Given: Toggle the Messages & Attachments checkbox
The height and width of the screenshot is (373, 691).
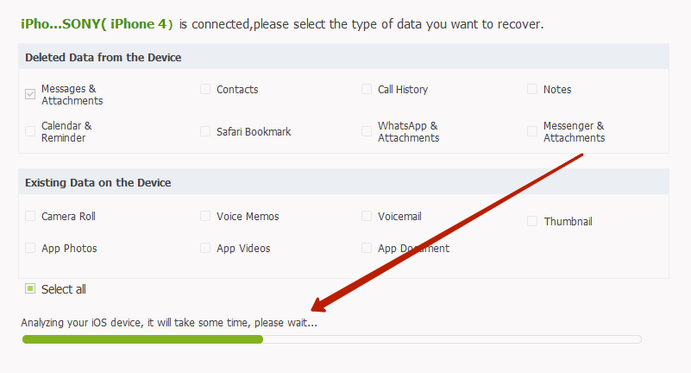Looking at the screenshot, I should click(30, 94).
